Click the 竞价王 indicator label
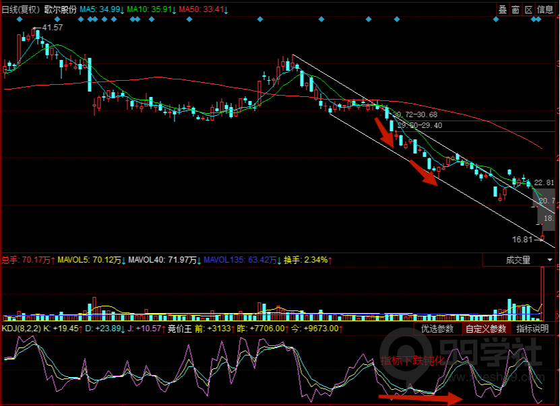The image size is (560, 406). pyautogui.click(x=179, y=329)
